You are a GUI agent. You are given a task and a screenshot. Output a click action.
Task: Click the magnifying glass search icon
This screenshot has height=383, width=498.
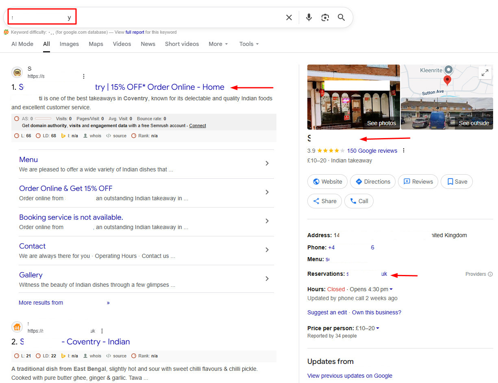341,17
